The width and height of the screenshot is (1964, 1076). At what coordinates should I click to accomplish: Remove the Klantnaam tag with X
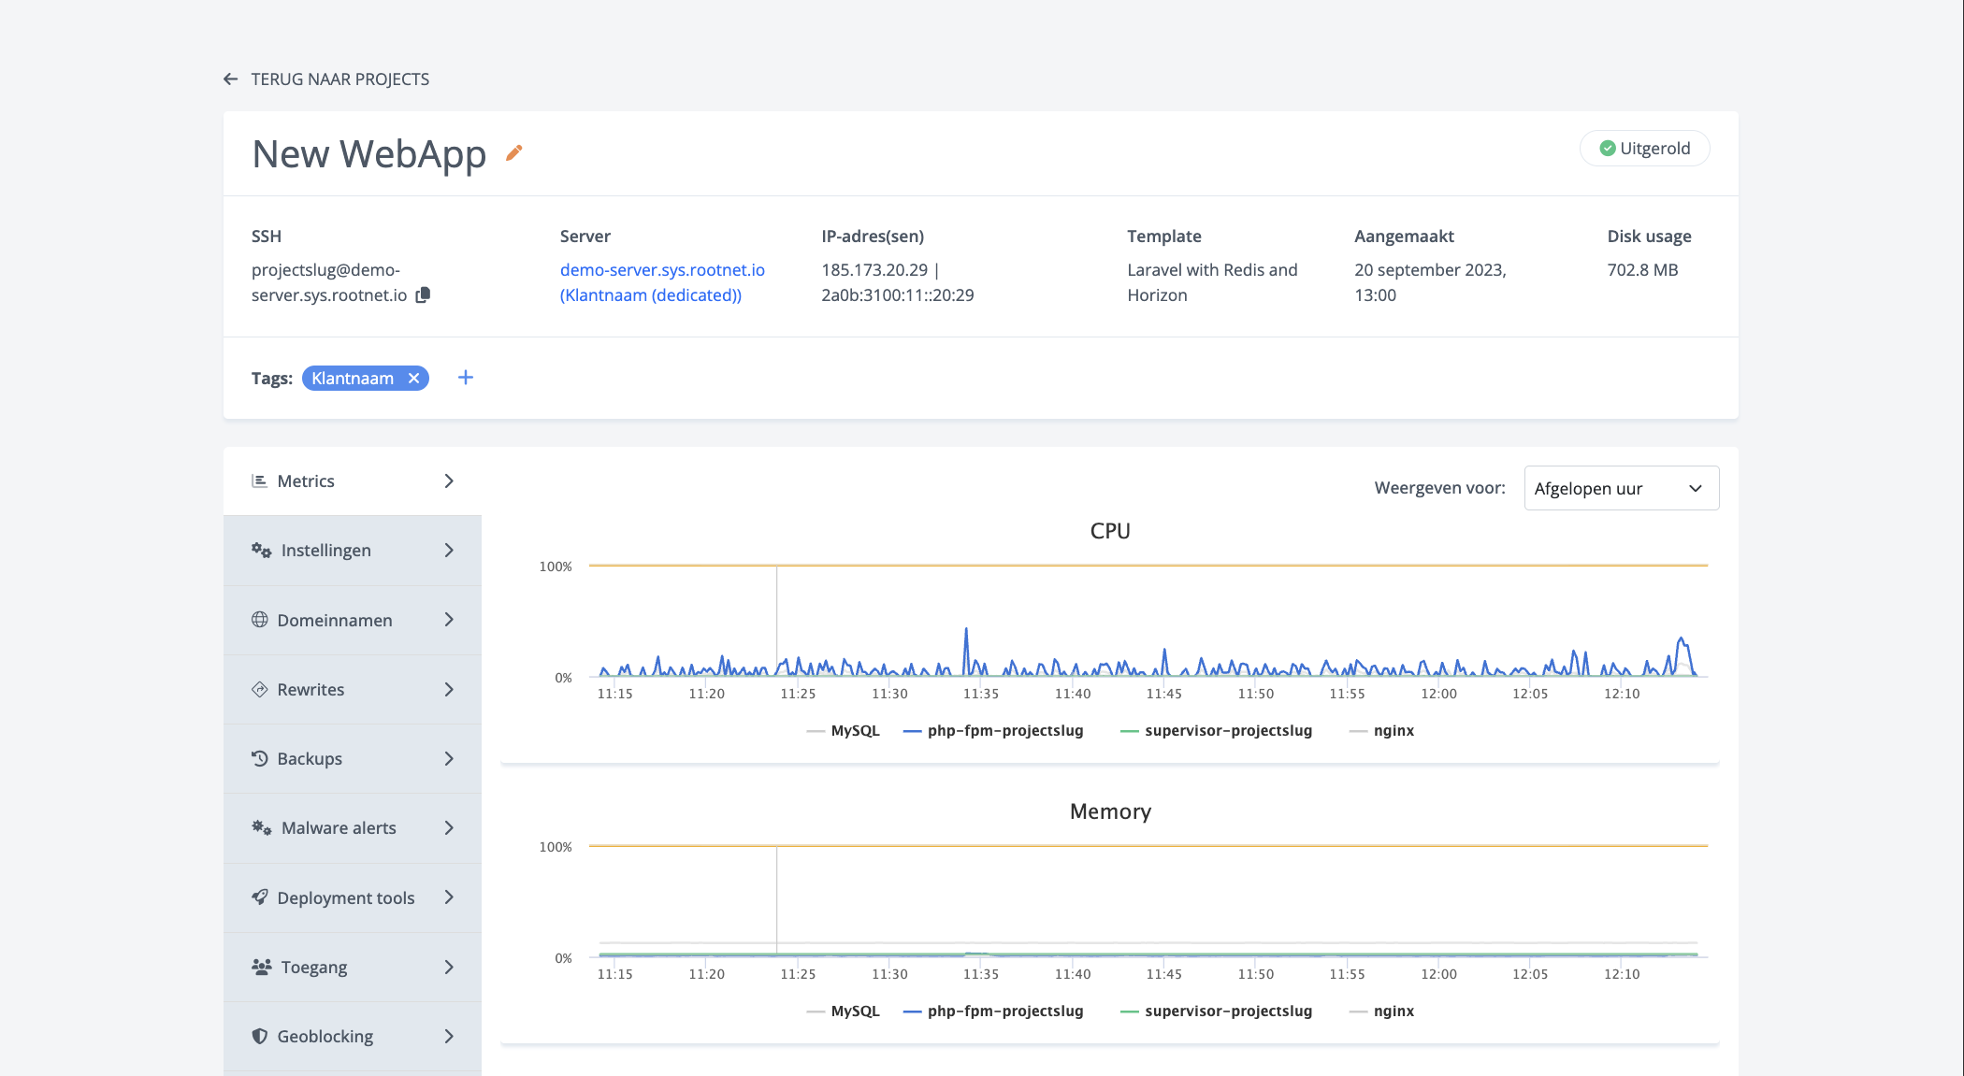click(413, 378)
